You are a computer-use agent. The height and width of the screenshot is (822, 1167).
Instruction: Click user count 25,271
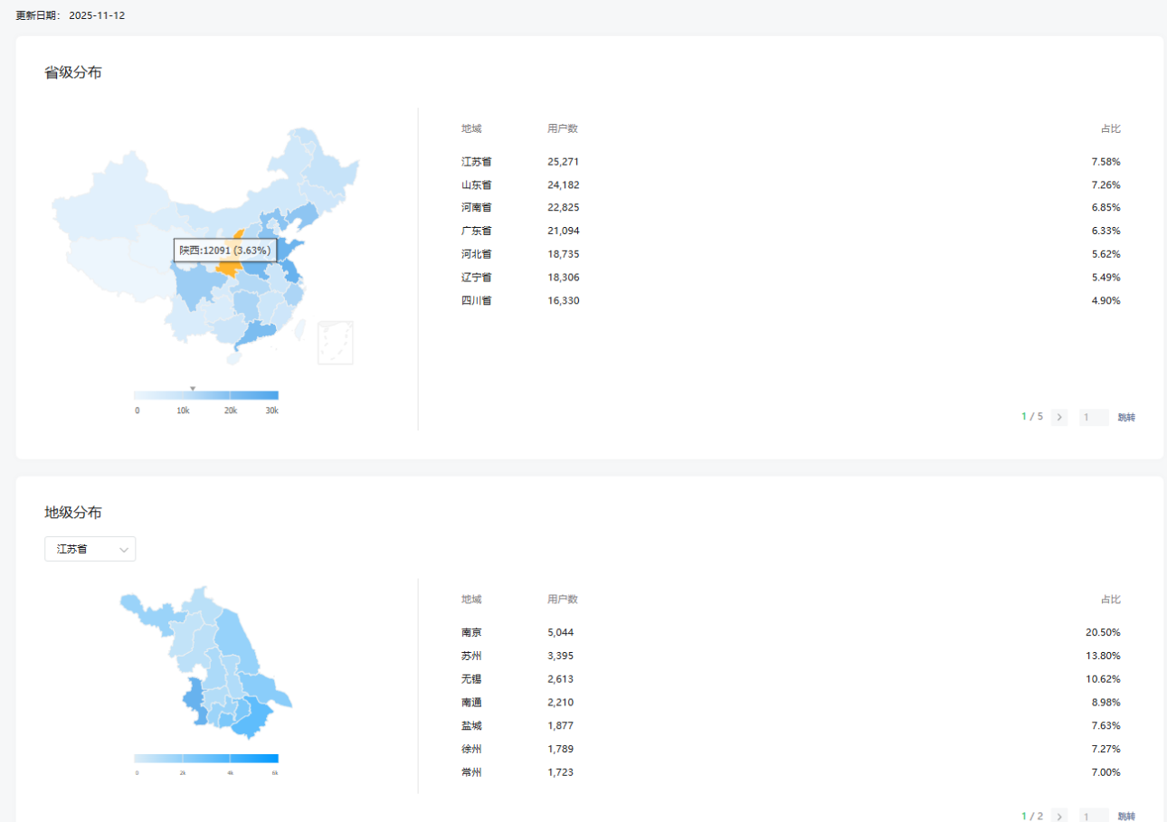563,162
